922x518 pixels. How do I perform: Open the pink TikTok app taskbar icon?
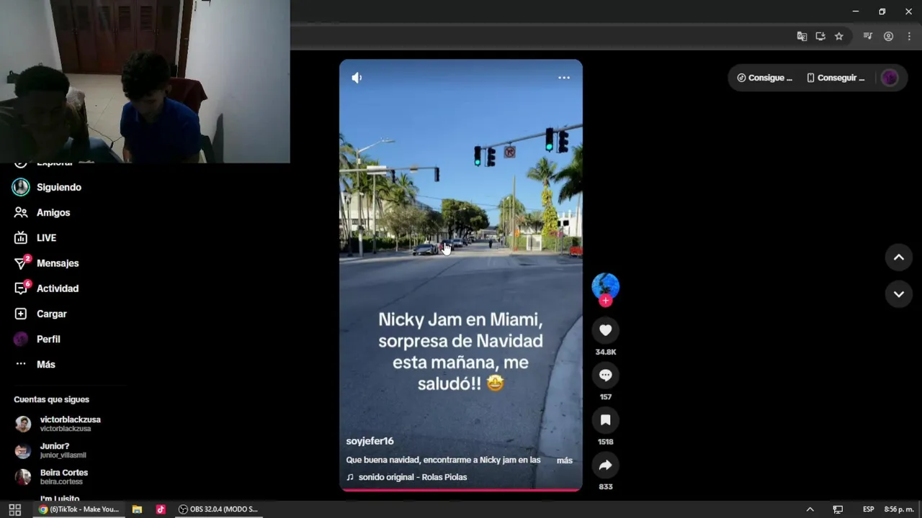click(x=161, y=509)
